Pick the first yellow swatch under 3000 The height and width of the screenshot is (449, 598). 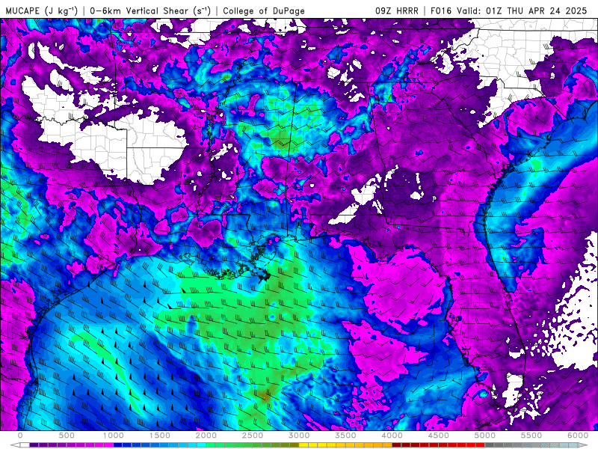pos(303,445)
